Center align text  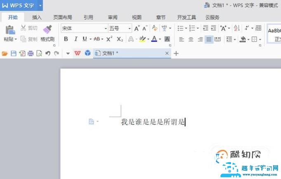pos(191,39)
